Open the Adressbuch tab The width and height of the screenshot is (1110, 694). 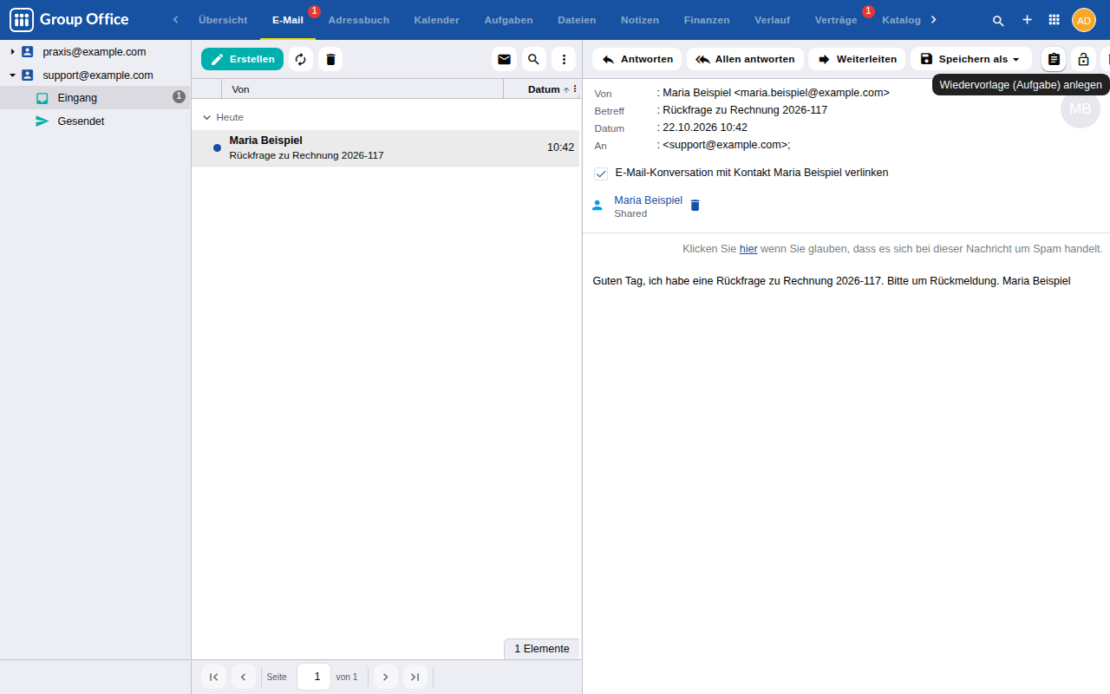[359, 20]
